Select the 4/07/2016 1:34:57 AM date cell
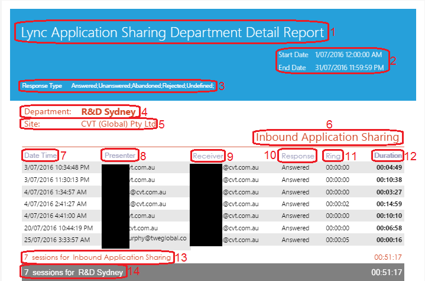Image resolution: width=425 pixels, height=281 pixels. [x=56, y=192]
